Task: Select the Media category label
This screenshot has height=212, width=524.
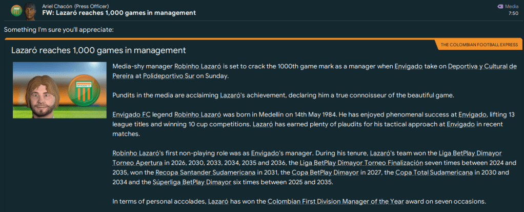Action: pyautogui.click(x=511, y=6)
